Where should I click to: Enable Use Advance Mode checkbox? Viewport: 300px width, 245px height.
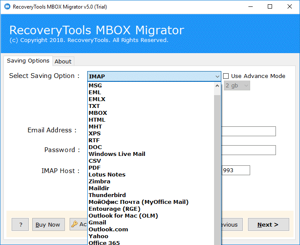(226, 76)
